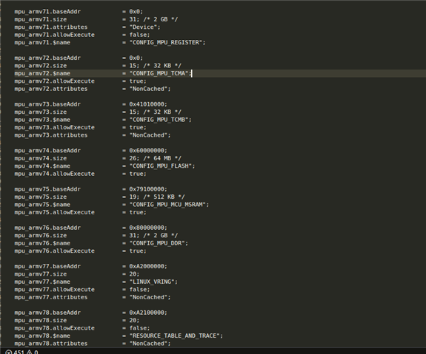Click the text "mpu_armv74.allowExecute"
This screenshot has height=354, width=426.
pyautogui.click(x=55, y=174)
